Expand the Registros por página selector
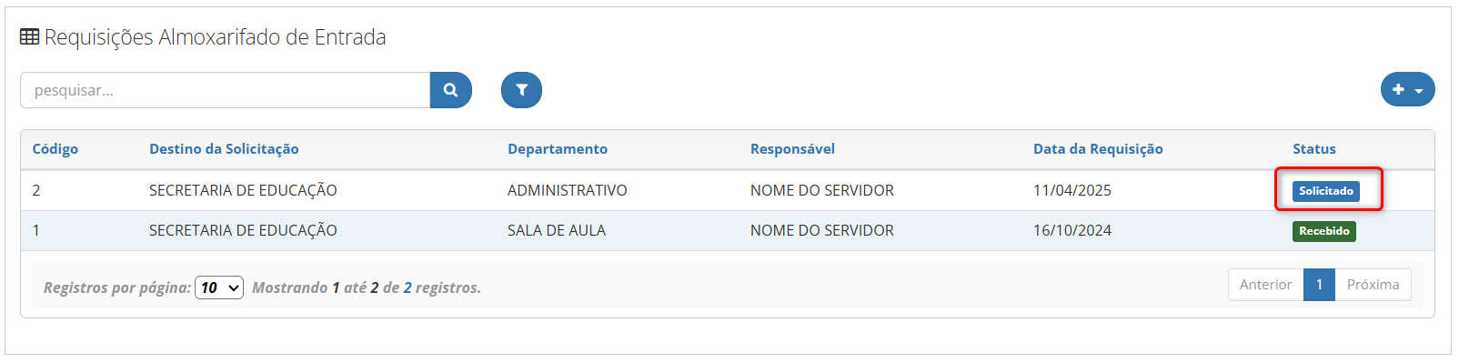Screen dimensions: 1459x363 click(x=219, y=287)
